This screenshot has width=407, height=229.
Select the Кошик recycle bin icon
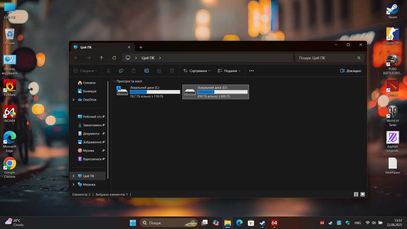(x=10, y=37)
